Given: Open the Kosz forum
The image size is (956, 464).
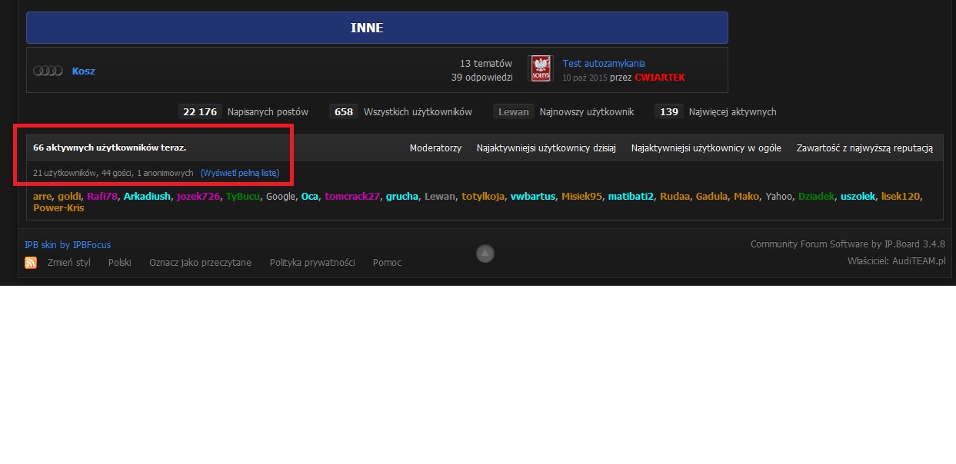Looking at the screenshot, I should coord(84,71).
